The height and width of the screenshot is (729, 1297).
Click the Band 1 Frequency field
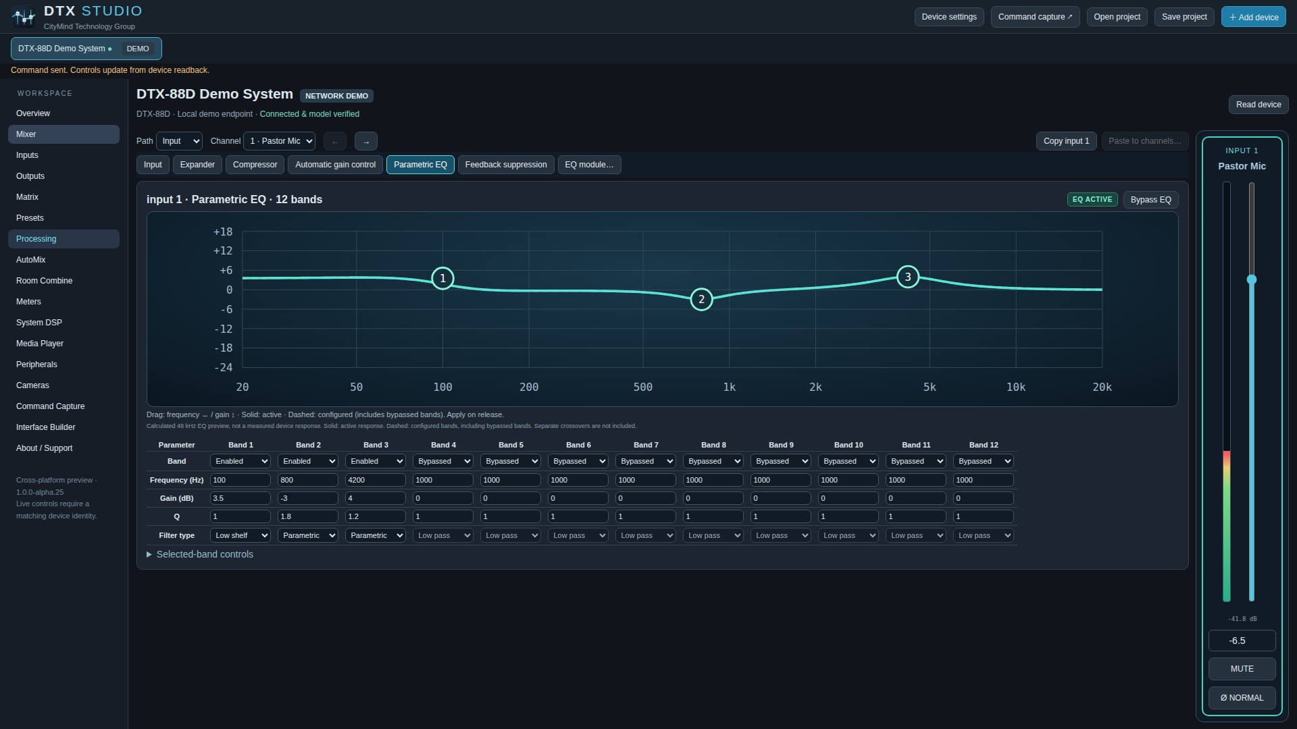pyautogui.click(x=240, y=480)
